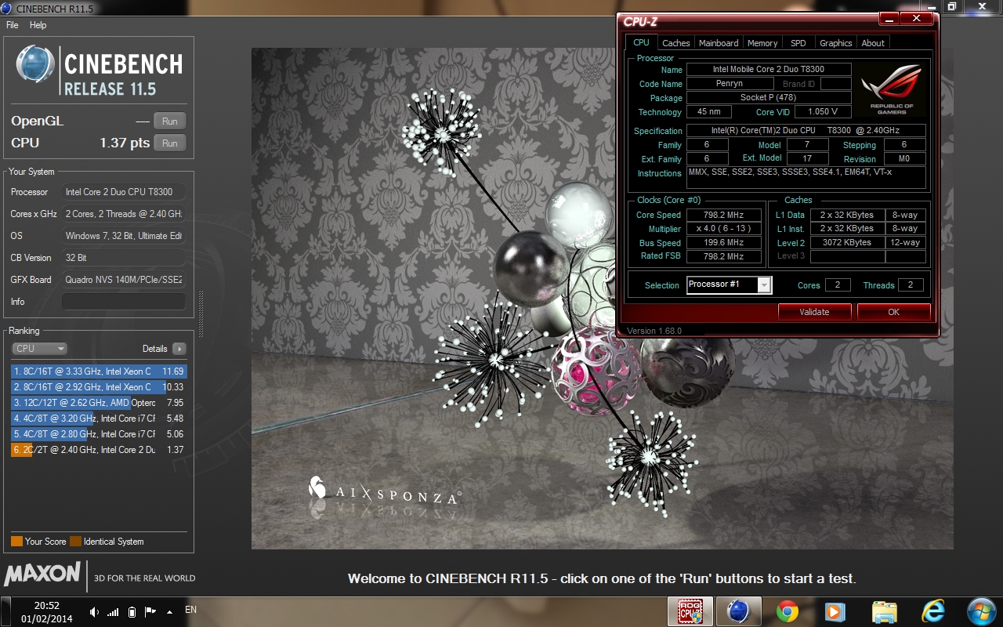
Task: Click the Bus Speed 199.6 MHz value
Action: click(724, 243)
